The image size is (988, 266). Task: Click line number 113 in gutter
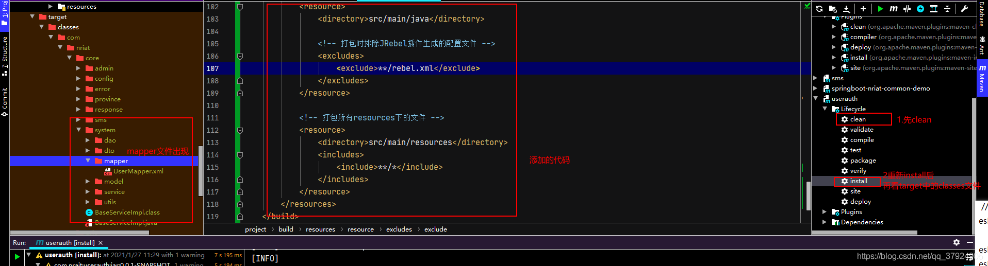click(x=212, y=143)
